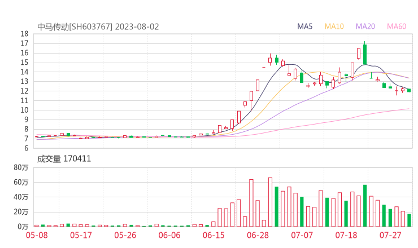Click the 07-07 date axis label
The image size is (418, 248).
[302, 235]
